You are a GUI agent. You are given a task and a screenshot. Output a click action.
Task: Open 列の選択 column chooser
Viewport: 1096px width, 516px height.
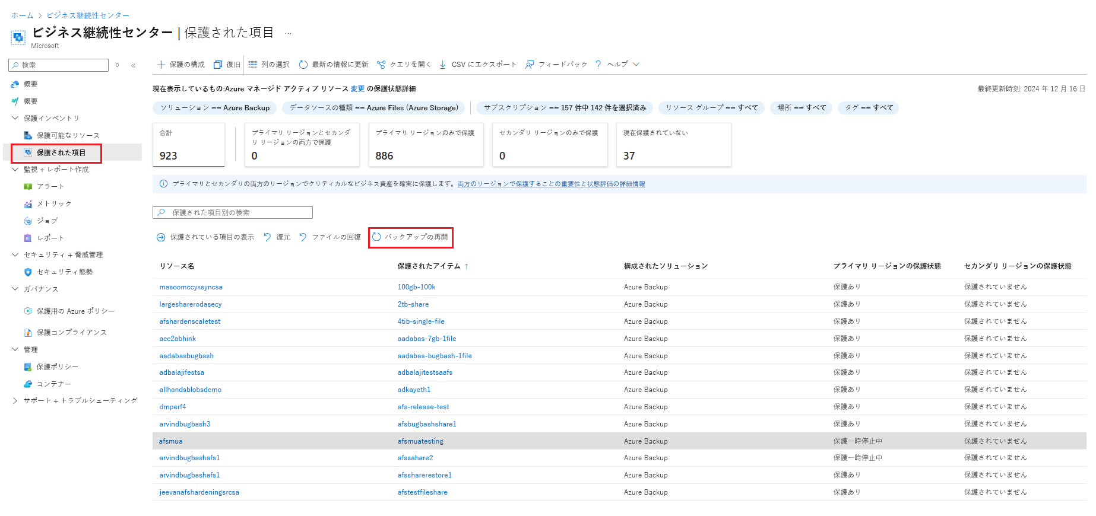253,65
